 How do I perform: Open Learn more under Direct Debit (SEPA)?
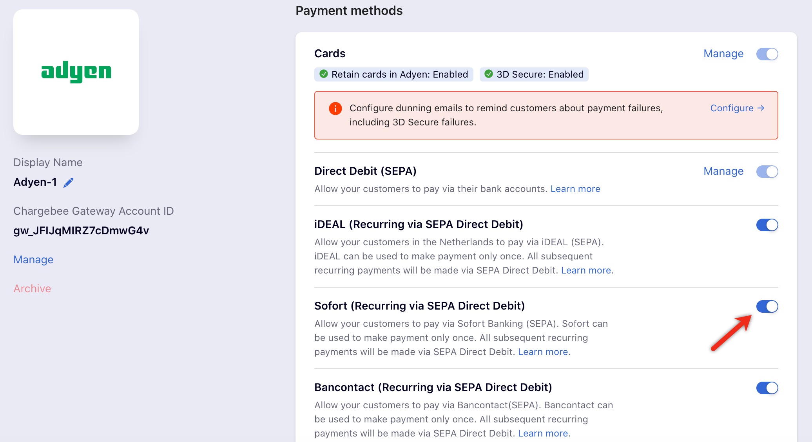point(575,189)
